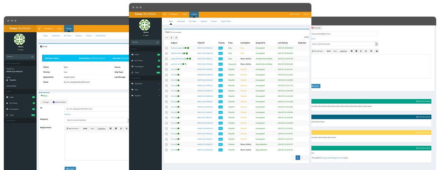This screenshot has width=440, height=170.
Task: Click the trash delete icon above ticket list
Action: pos(171,37)
